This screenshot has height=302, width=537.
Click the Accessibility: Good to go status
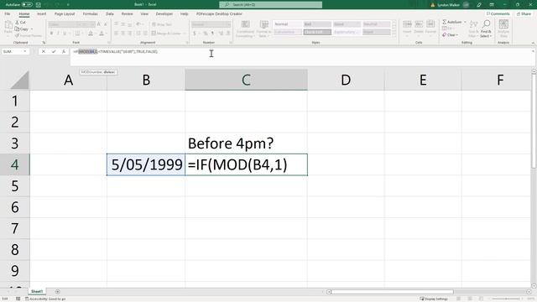click(x=45, y=299)
